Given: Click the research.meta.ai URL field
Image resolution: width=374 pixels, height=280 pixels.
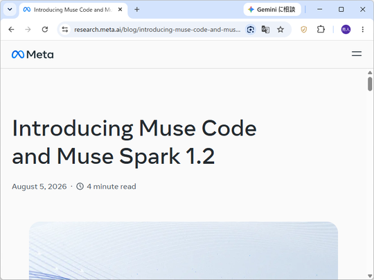Looking at the screenshot, I should pos(157,30).
